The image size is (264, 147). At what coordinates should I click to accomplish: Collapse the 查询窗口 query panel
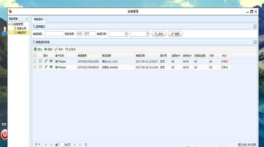pyautogui.click(x=255, y=27)
